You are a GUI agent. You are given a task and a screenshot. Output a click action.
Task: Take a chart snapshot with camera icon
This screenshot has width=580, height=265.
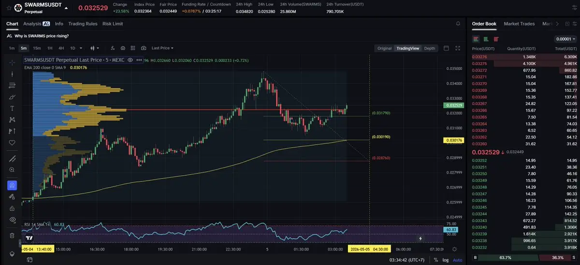coord(144,48)
